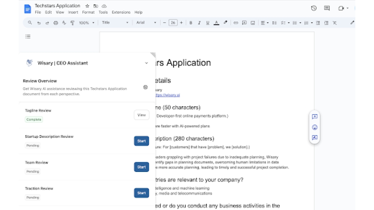Open the text color picker

pyautogui.click(x=216, y=23)
